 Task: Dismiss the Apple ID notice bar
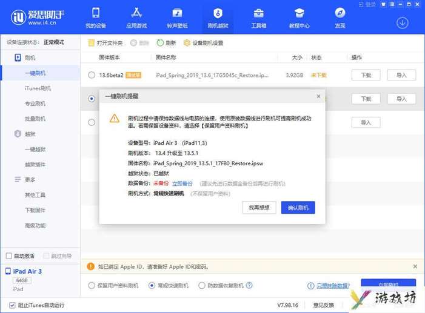click(x=415, y=267)
